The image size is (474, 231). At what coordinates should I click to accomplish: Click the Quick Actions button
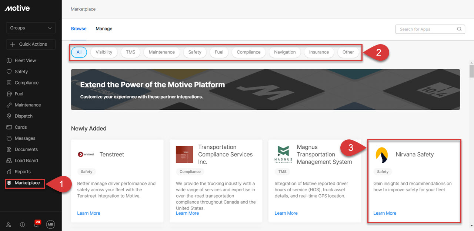(31, 44)
